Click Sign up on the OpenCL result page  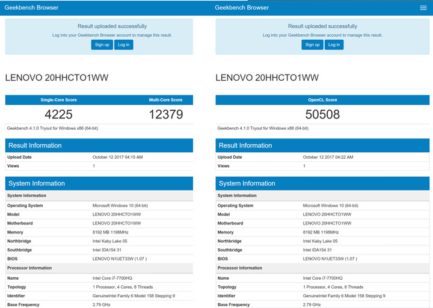(x=313, y=45)
